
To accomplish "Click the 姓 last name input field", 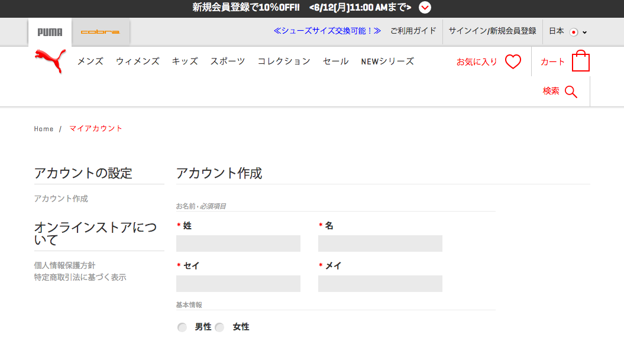I will [x=238, y=243].
